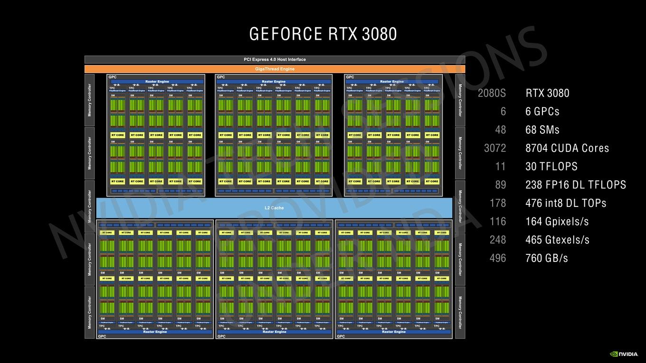Click the 68 SMs spec line
Viewport: 646px width, 363px height.
[x=542, y=130]
